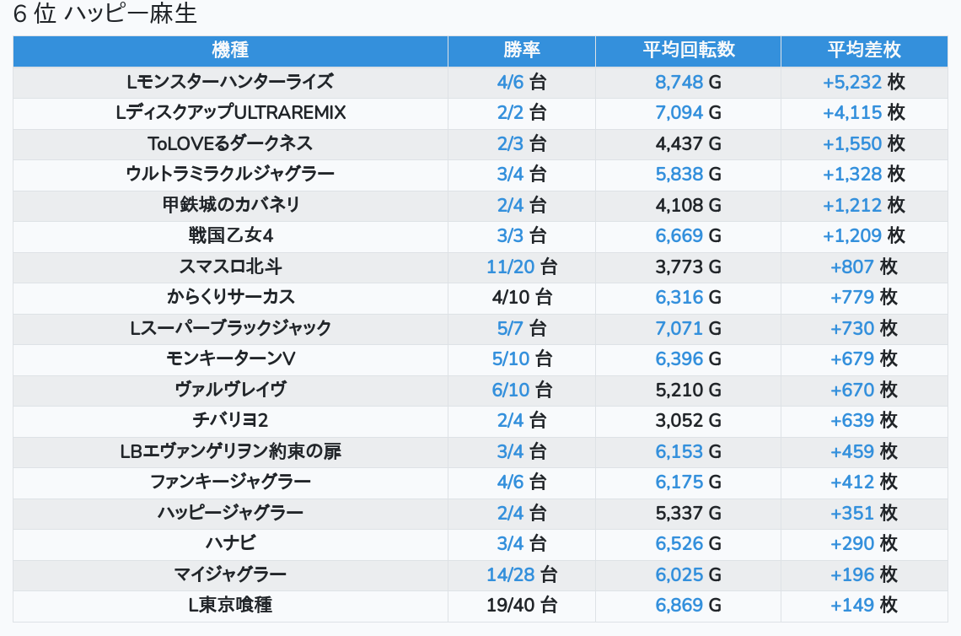Click win rate 5/10 台 for モンキーターンV
Image resolution: width=961 pixels, height=636 pixels.
[x=522, y=358]
